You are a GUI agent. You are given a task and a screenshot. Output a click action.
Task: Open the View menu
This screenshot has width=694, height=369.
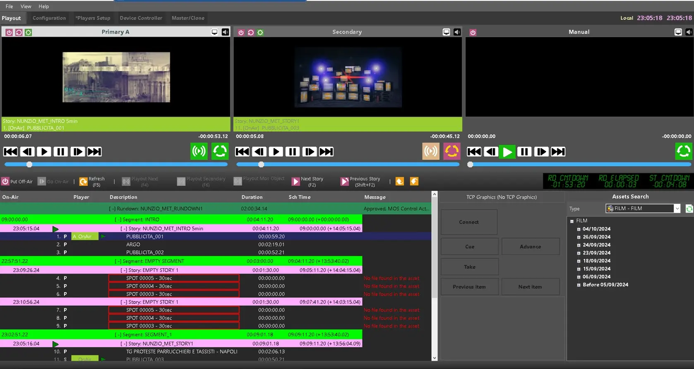tap(26, 6)
